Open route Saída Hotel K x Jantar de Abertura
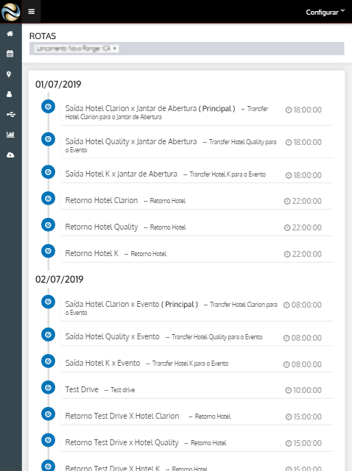 click(x=197, y=174)
